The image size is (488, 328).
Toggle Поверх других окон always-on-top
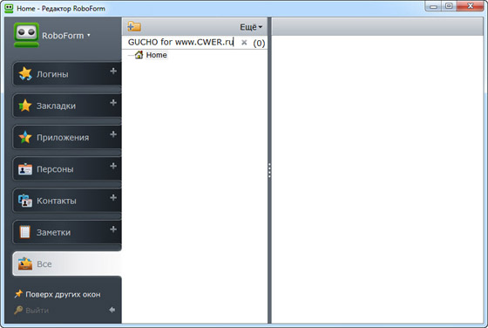(58, 294)
